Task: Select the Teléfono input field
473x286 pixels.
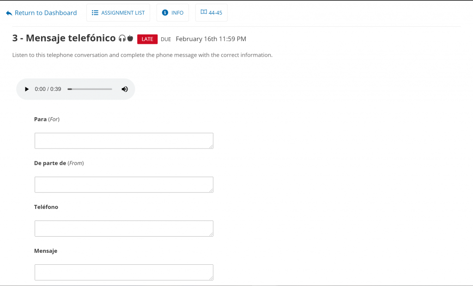Action: (x=124, y=228)
